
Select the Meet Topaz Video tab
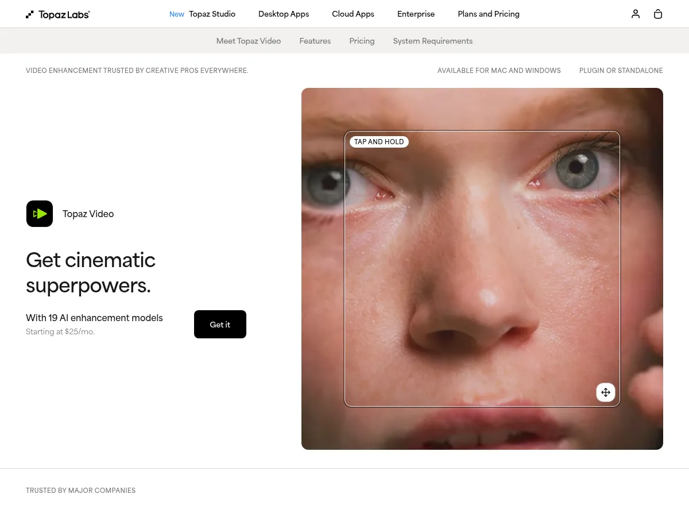coord(249,41)
